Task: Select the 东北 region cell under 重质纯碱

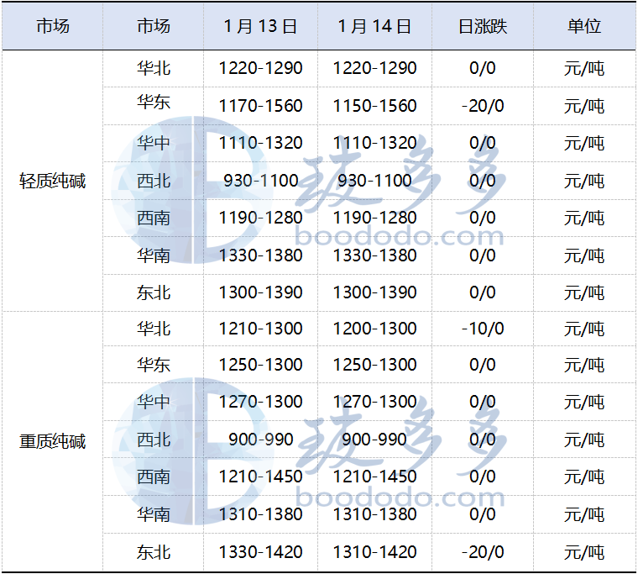Action: click(x=154, y=552)
